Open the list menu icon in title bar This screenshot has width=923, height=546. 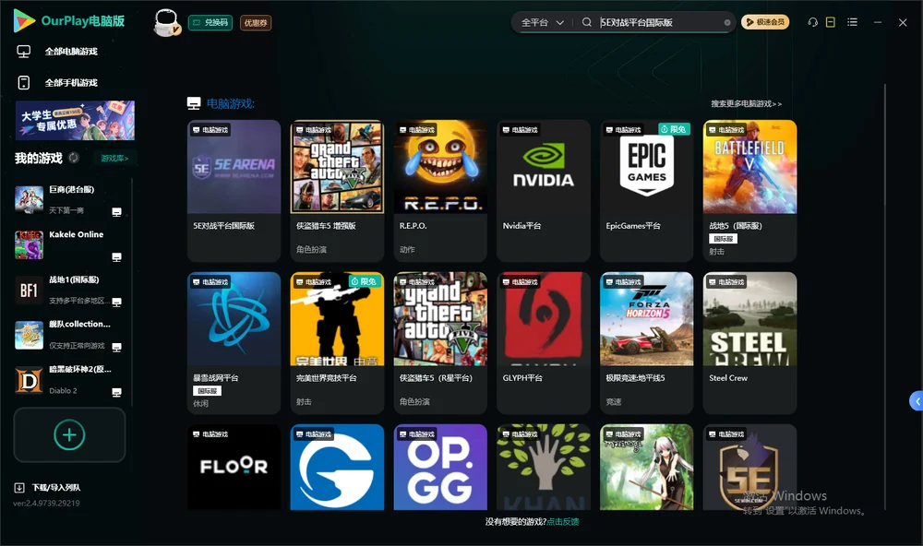tap(852, 22)
